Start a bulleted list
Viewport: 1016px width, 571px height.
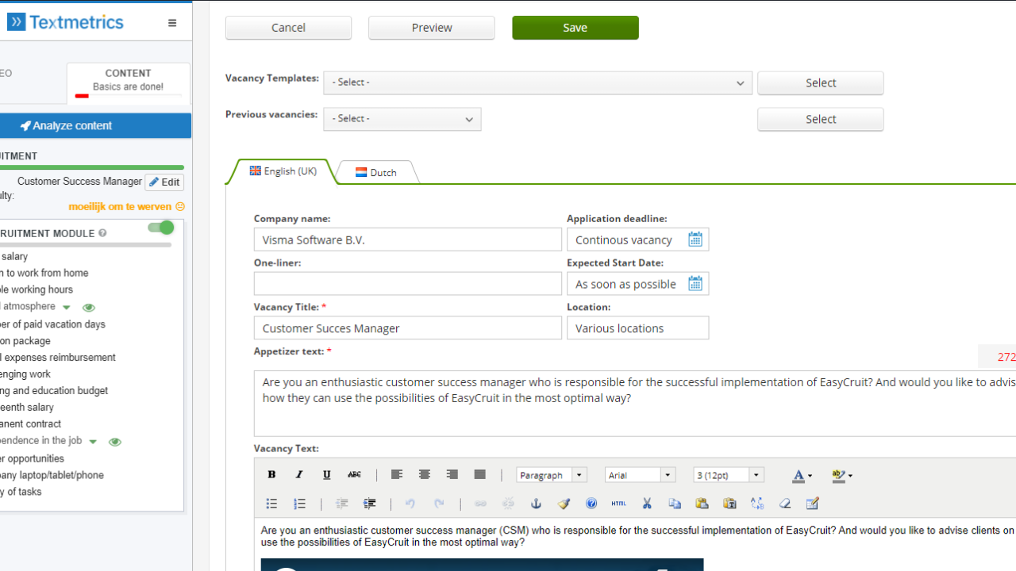pos(271,504)
